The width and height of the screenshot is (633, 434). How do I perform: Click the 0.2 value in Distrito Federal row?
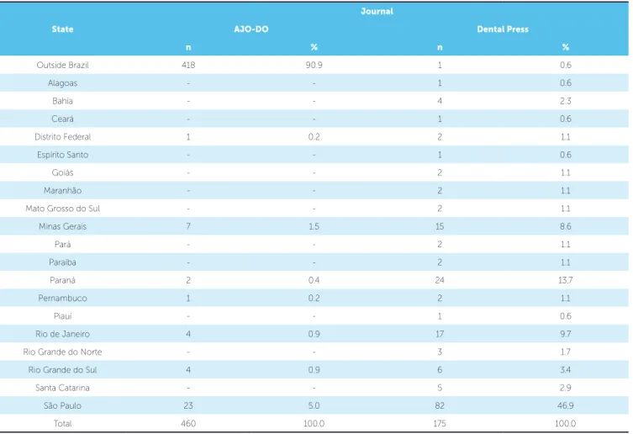pyautogui.click(x=314, y=137)
